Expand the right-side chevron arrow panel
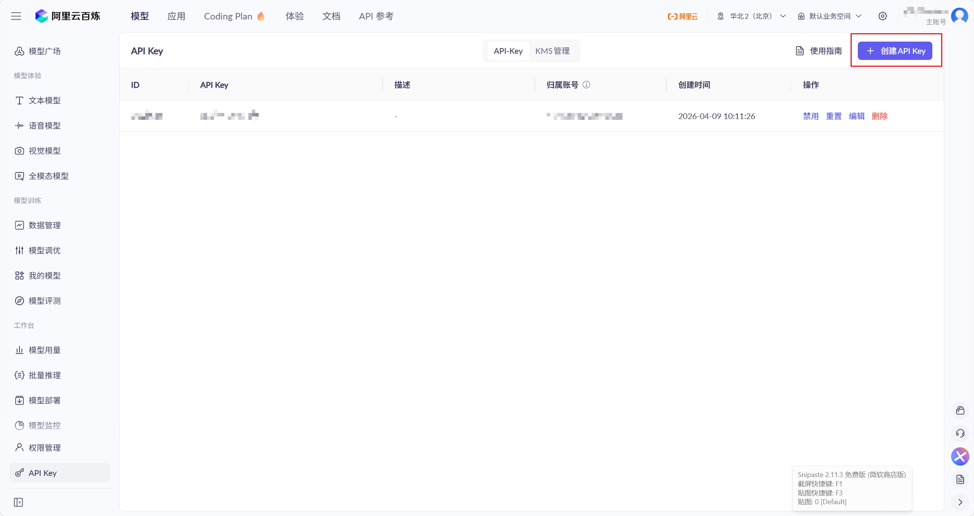974x516 pixels. pyautogui.click(x=960, y=502)
